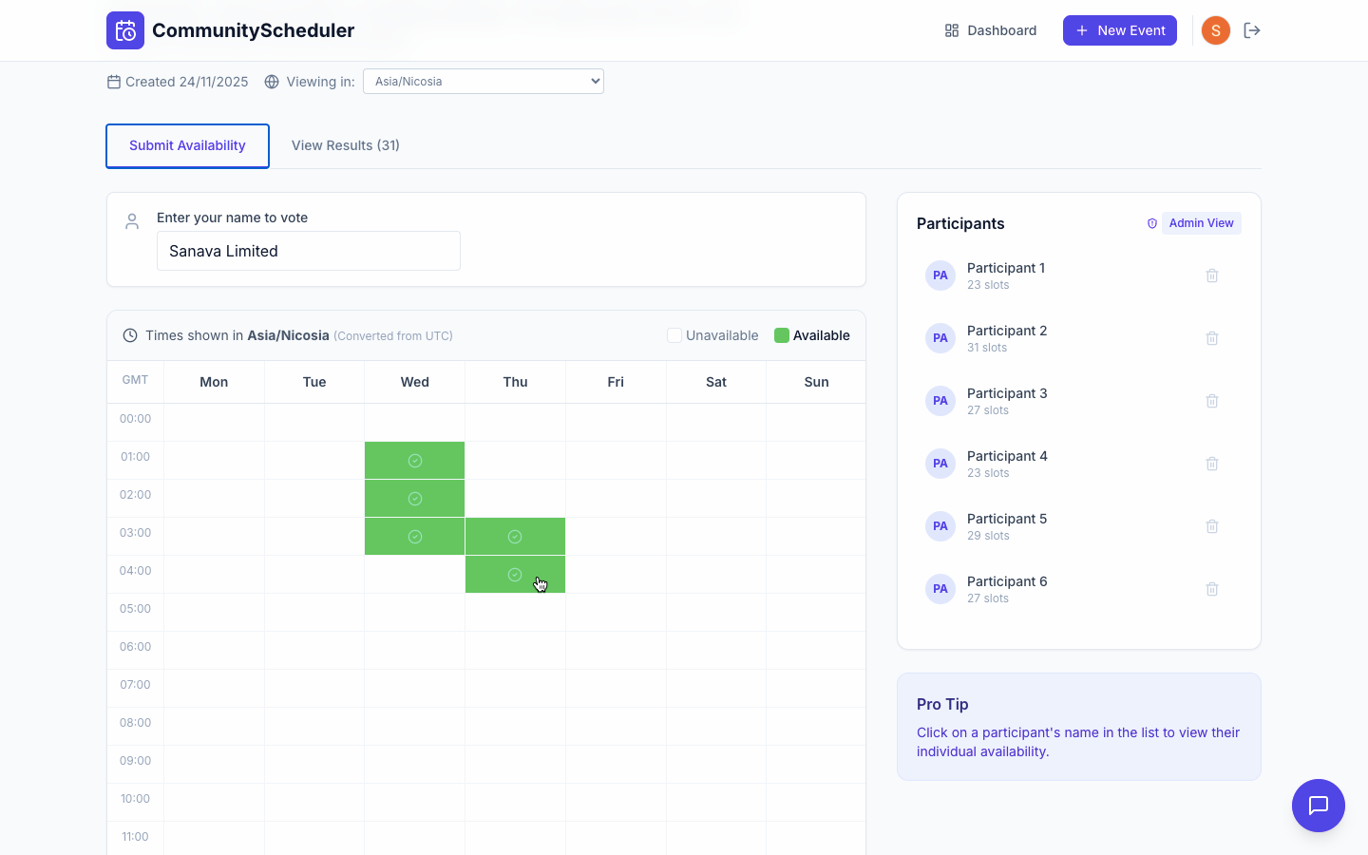Click the Sanava Limited name field
The image size is (1368, 855).
coord(309,251)
